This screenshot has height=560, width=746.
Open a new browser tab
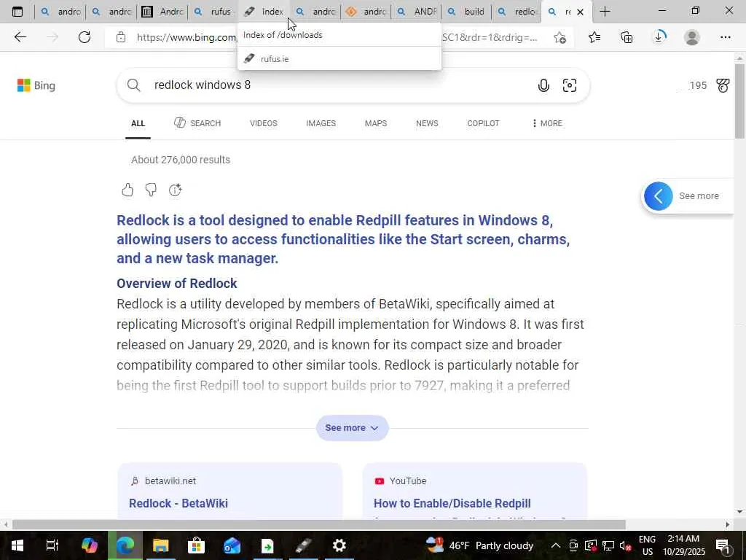click(x=605, y=12)
